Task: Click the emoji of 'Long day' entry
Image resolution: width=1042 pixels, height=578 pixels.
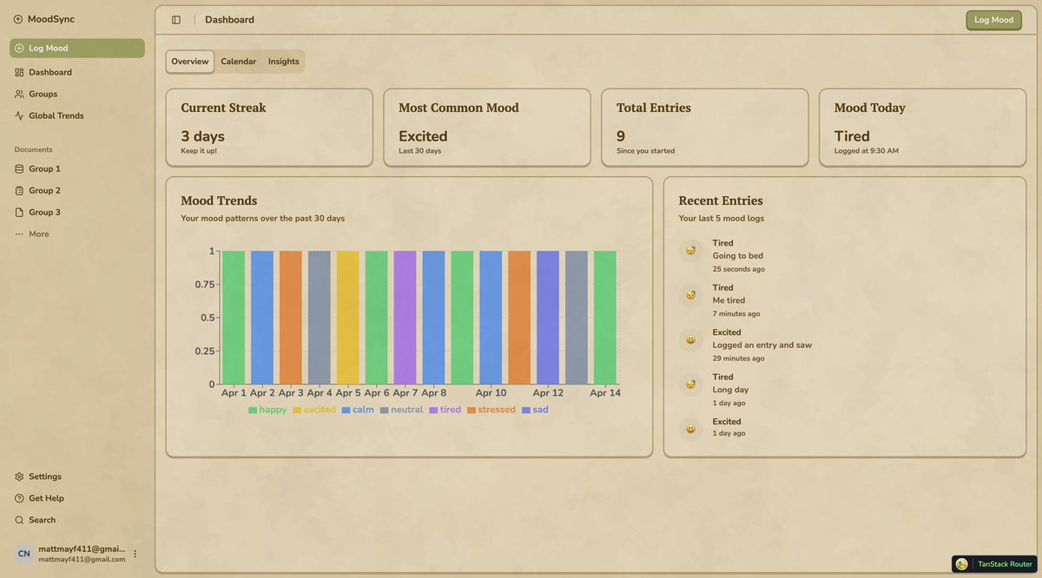Action: tap(690, 384)
